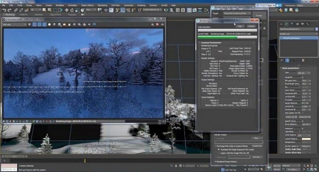Image resolution: width=319 pixels, height=172 pixels.
Task: Cancel the current rendering
Action: coord(251,26)
